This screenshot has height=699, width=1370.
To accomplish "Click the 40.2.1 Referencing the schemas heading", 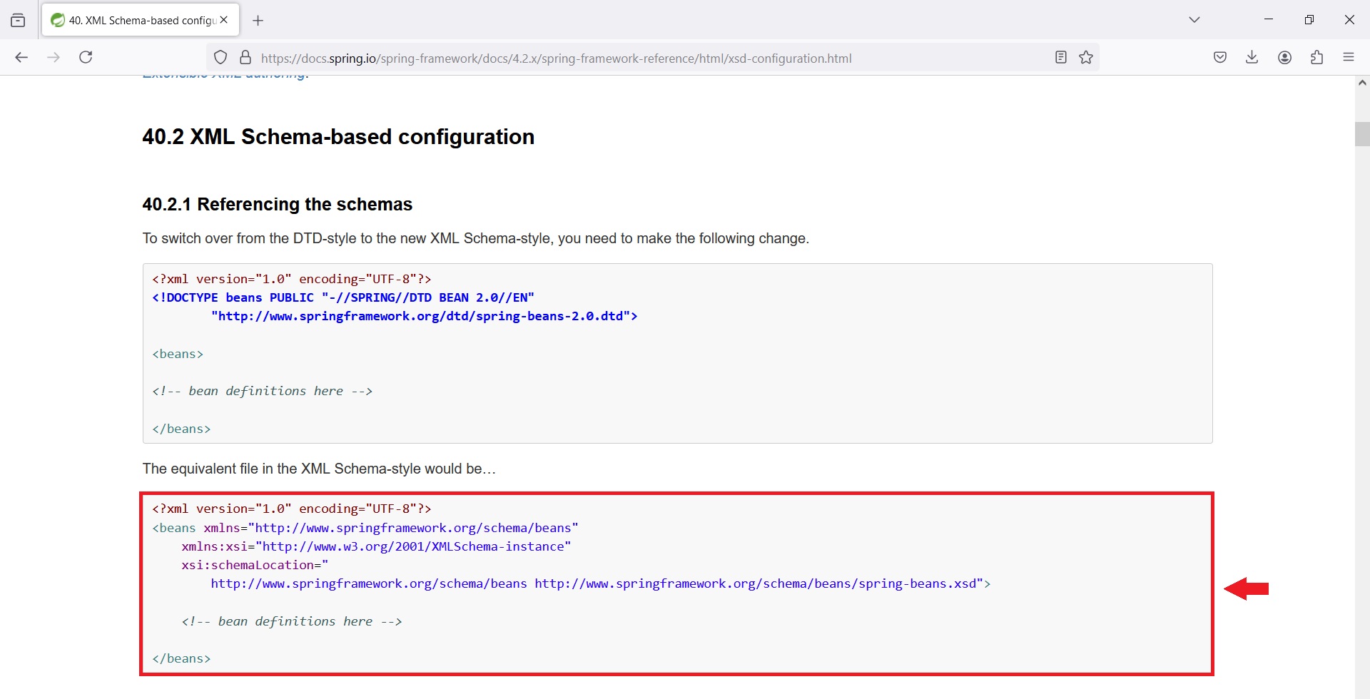I will 278,205.
